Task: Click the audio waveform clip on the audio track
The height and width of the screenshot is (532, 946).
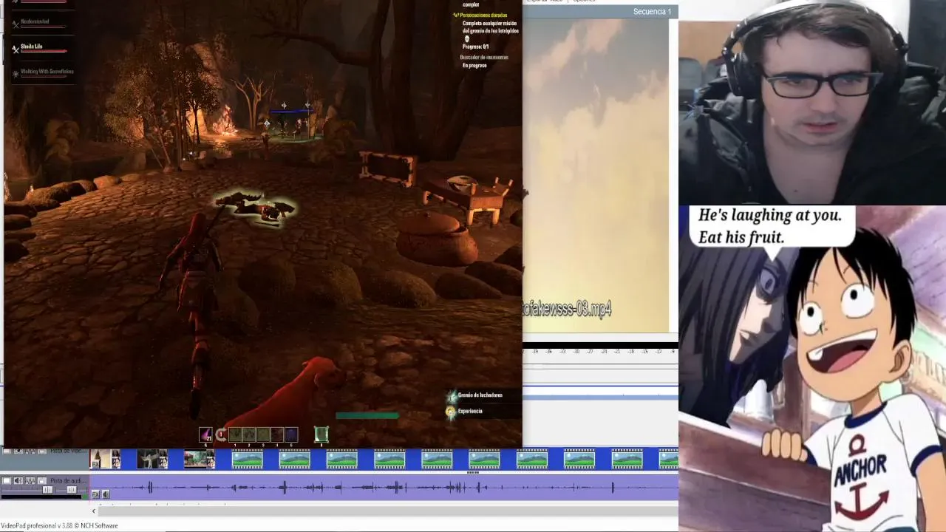Action: (384, 487)
